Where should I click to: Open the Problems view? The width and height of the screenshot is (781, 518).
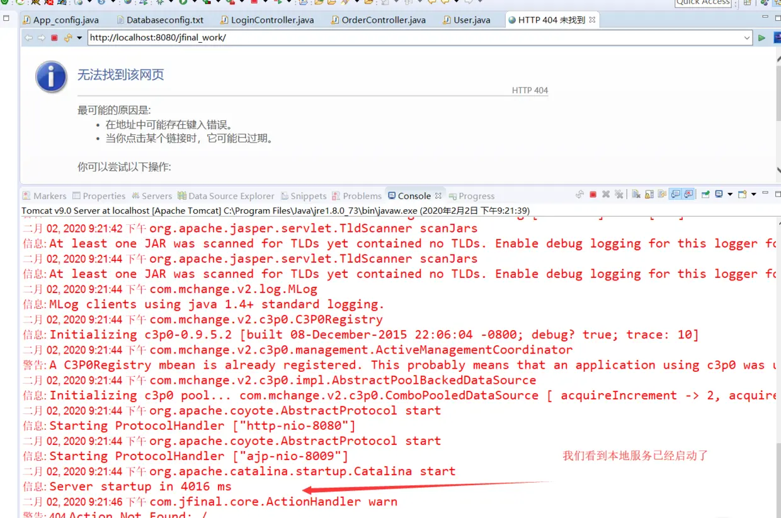pos(361,195)
